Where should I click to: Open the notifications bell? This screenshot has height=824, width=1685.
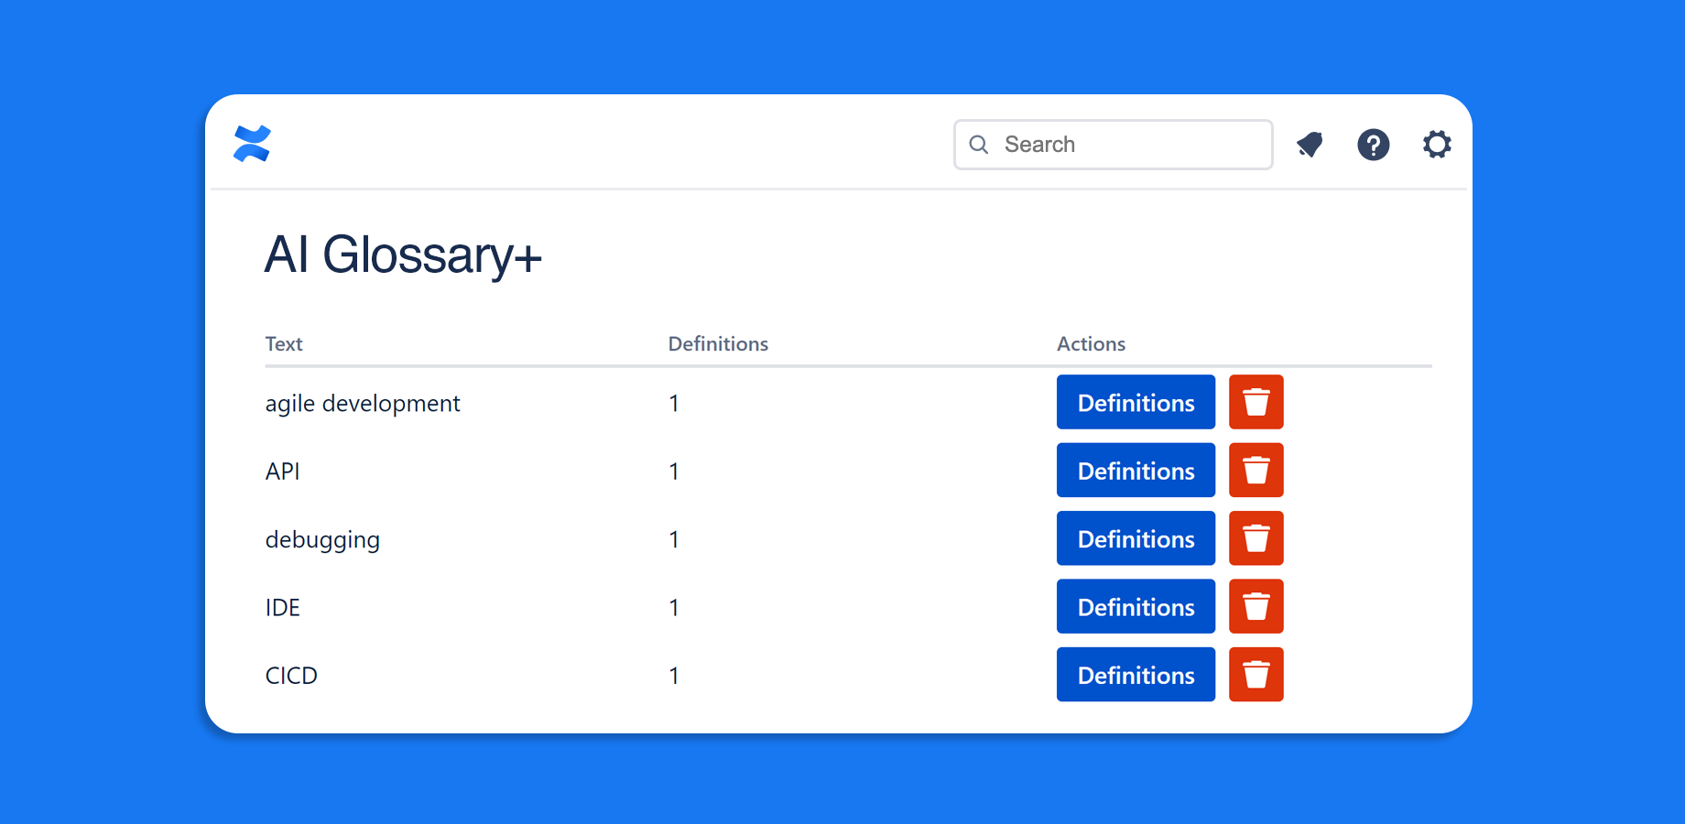[x=1310, y=145]
